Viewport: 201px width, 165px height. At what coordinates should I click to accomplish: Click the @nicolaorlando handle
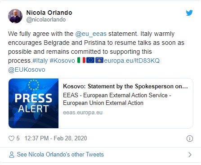[x=46, y=20]
